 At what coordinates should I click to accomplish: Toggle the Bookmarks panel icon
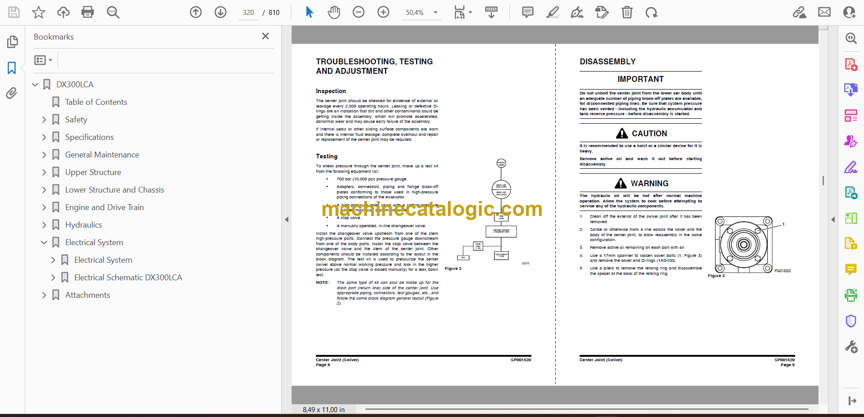click(12, 68)
